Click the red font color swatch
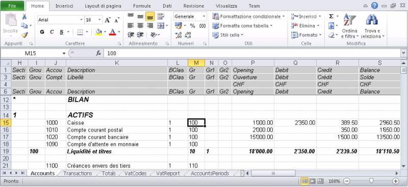The height and width of the screenshot is (187, 408). 112,32
